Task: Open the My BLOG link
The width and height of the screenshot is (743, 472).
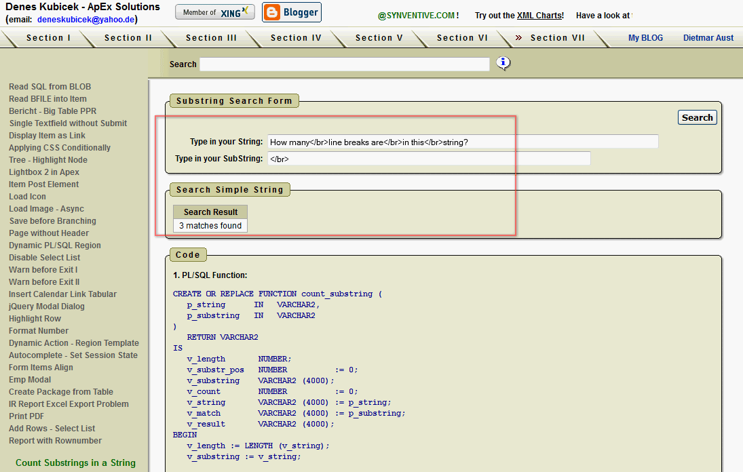Action: click(645, 38)
